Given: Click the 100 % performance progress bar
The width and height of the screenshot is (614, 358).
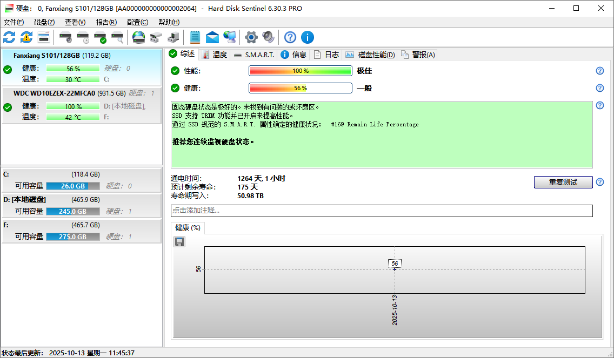Looking at the screenshot, I should (301, 71).
